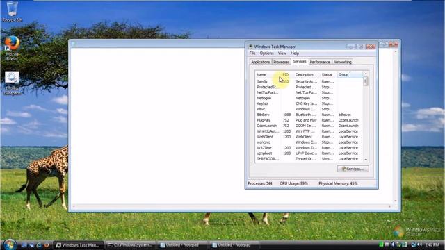This screenshot has width=445, height=250.
Task: Open the View menu in Task Manager
Action: point(282,53)
